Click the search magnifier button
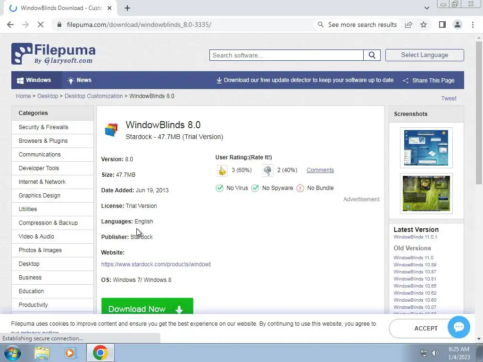The width and height of the screenshot is (483, 362). click(372, 56)
